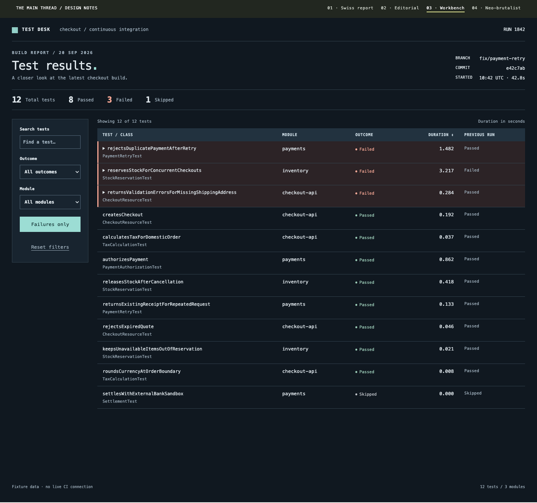The height and width of the screenshot is (503, 537).
Task: Open the All outcomes dropdown
Action: click(50, 172)
